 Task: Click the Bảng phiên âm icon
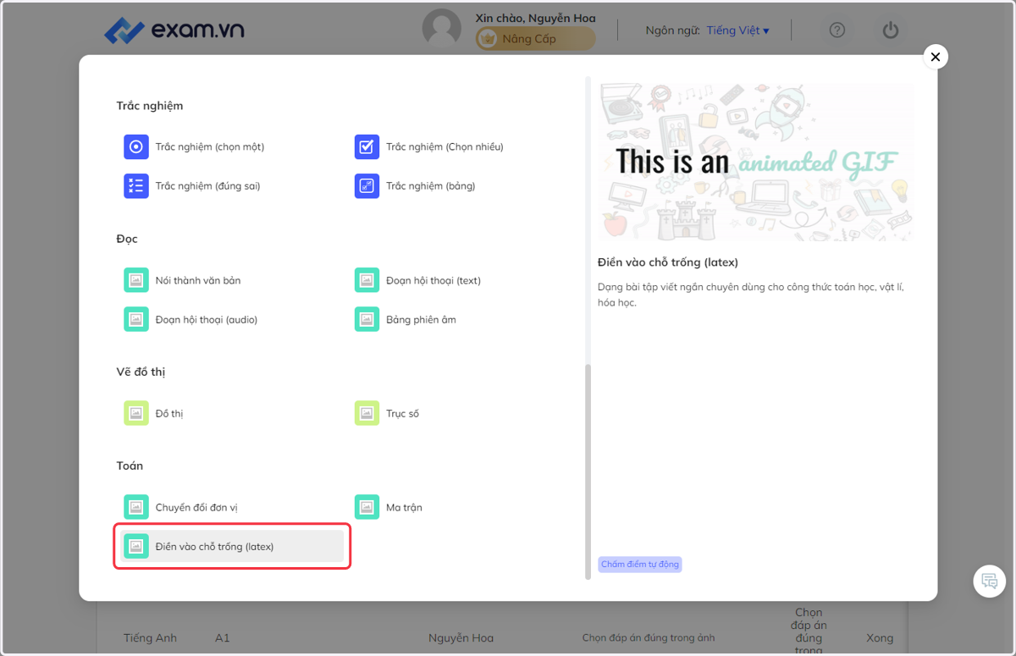[367, 319]
